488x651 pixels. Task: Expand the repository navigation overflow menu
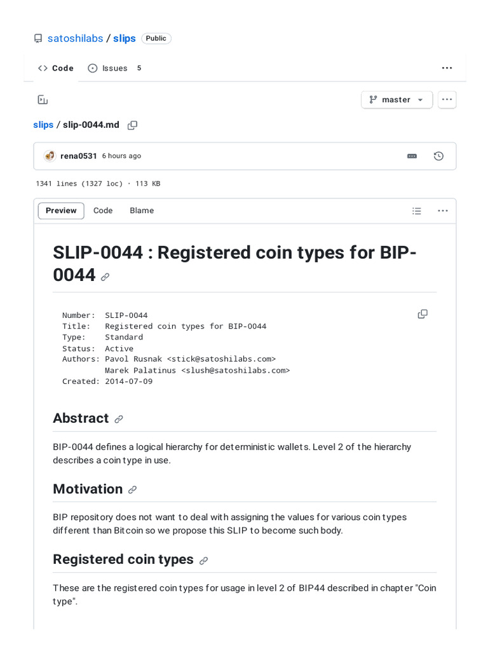coord(447,68)
